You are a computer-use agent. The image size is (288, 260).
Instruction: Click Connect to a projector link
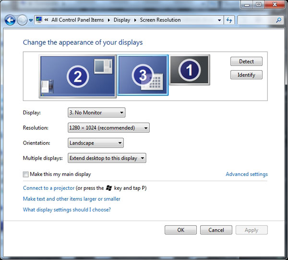[48, 188]
